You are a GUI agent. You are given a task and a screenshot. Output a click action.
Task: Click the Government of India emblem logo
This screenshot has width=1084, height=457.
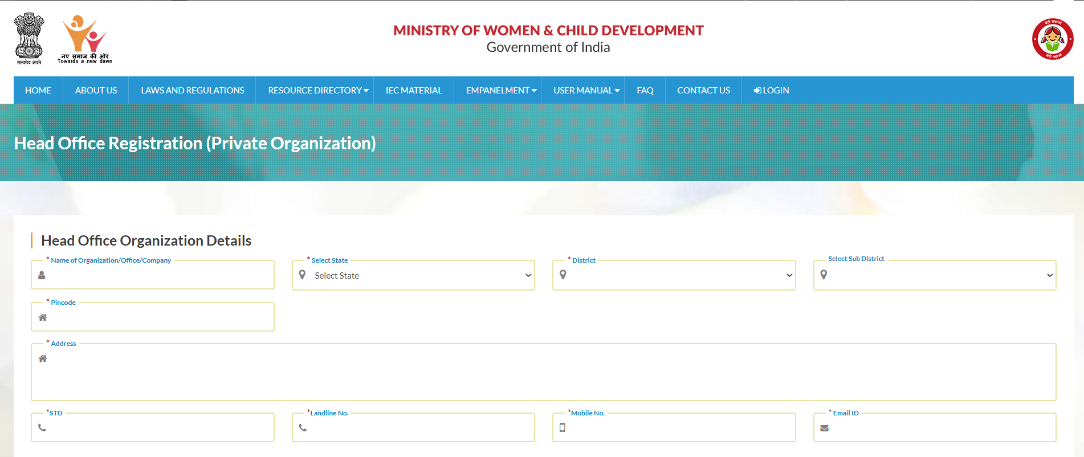(28, 39)
